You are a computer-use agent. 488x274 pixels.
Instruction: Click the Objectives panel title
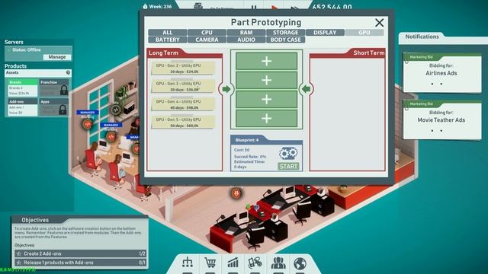pyautogui.click(x=35, y=220)
